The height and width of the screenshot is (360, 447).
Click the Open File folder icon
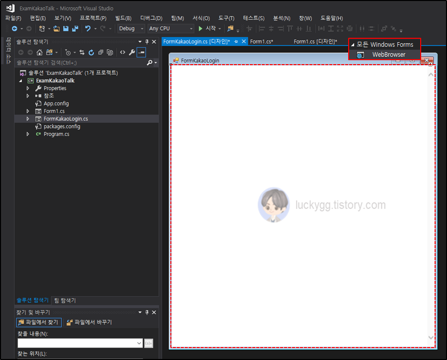pyautogui.click(x=57, y=28)
